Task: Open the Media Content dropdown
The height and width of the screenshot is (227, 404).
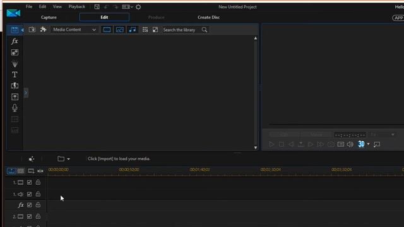Action: coord(74,30)
